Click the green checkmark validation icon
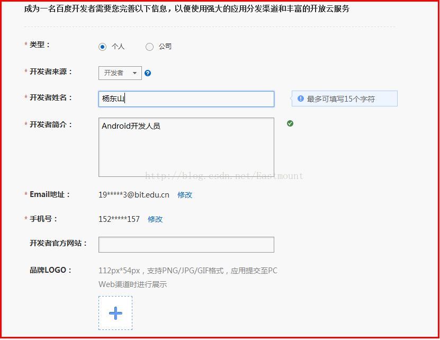Screen dimensions: 440x340 click(x=290, y=123)
